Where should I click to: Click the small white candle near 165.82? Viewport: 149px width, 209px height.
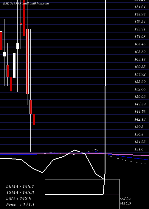(x=4, y=54)
